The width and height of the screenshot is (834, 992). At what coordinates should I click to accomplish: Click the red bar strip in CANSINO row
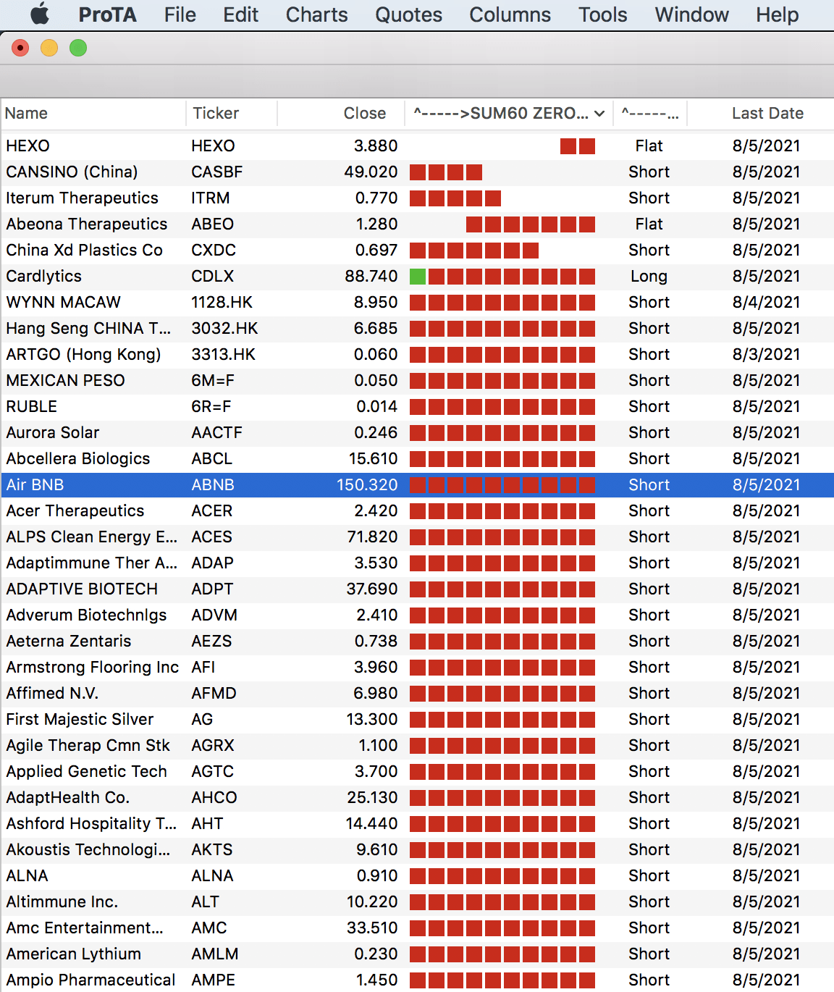446,172
